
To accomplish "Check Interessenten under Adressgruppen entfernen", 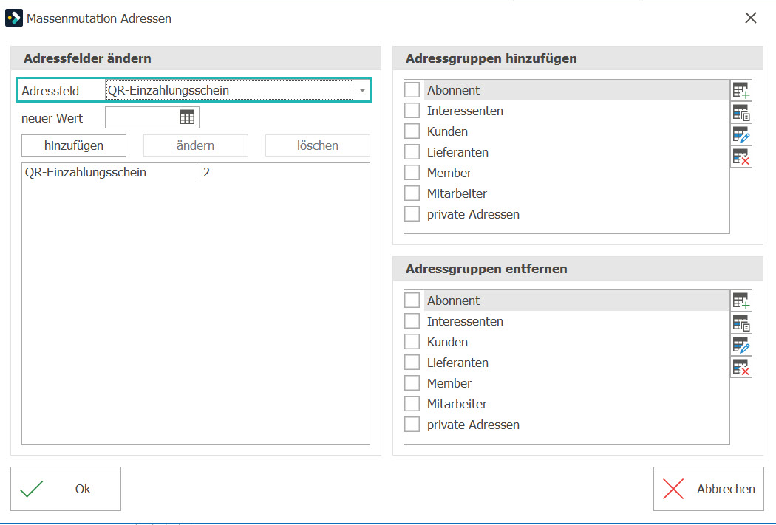I will tap(412, 320).
